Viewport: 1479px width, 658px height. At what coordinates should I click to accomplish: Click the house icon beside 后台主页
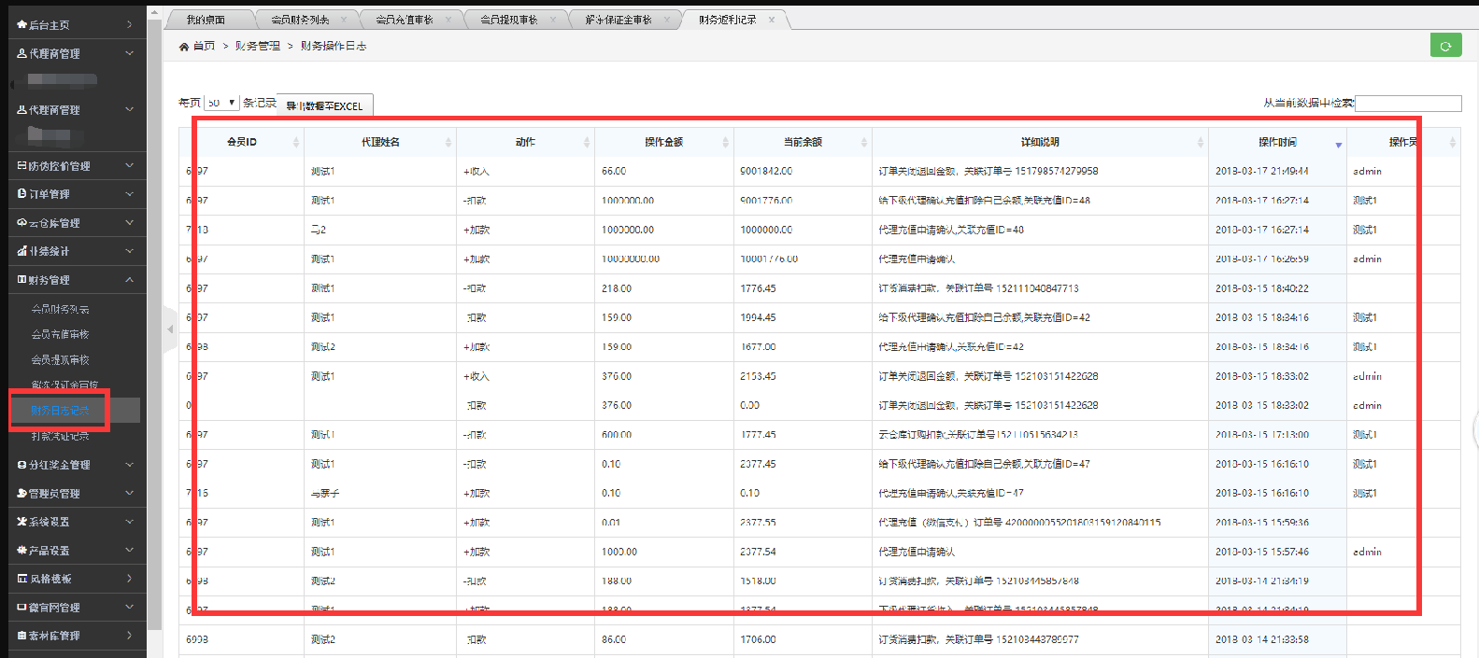click(21, 25)
